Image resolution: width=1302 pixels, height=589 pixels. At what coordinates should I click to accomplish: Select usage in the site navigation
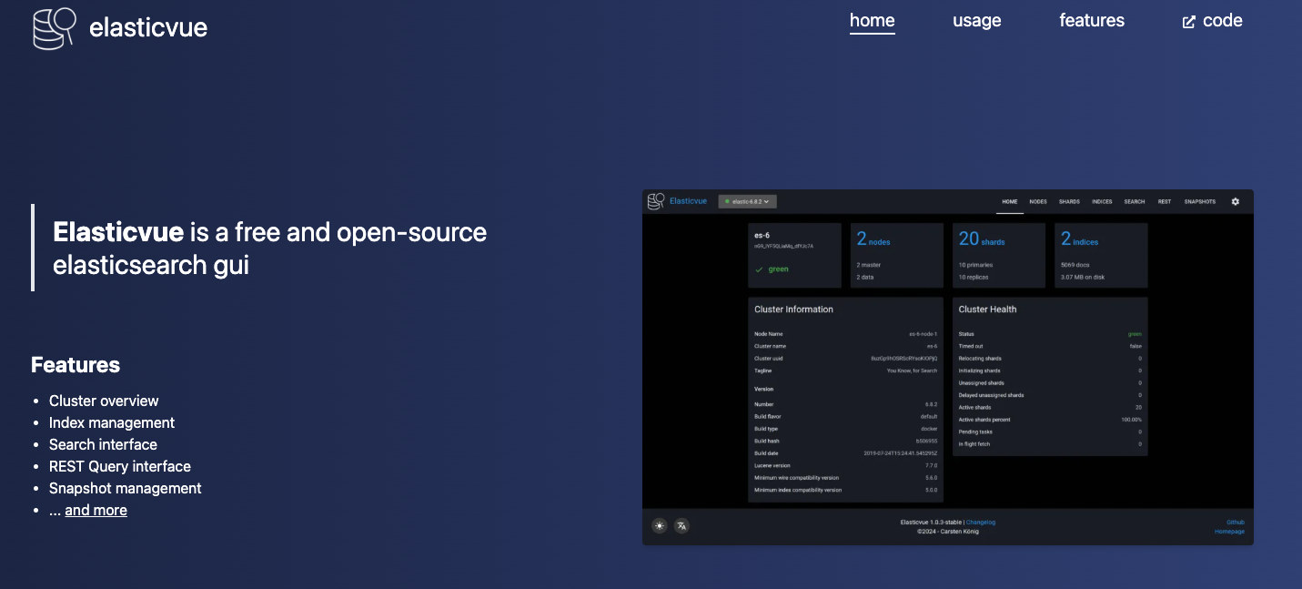pyautogui.click(x=976, y=20)
